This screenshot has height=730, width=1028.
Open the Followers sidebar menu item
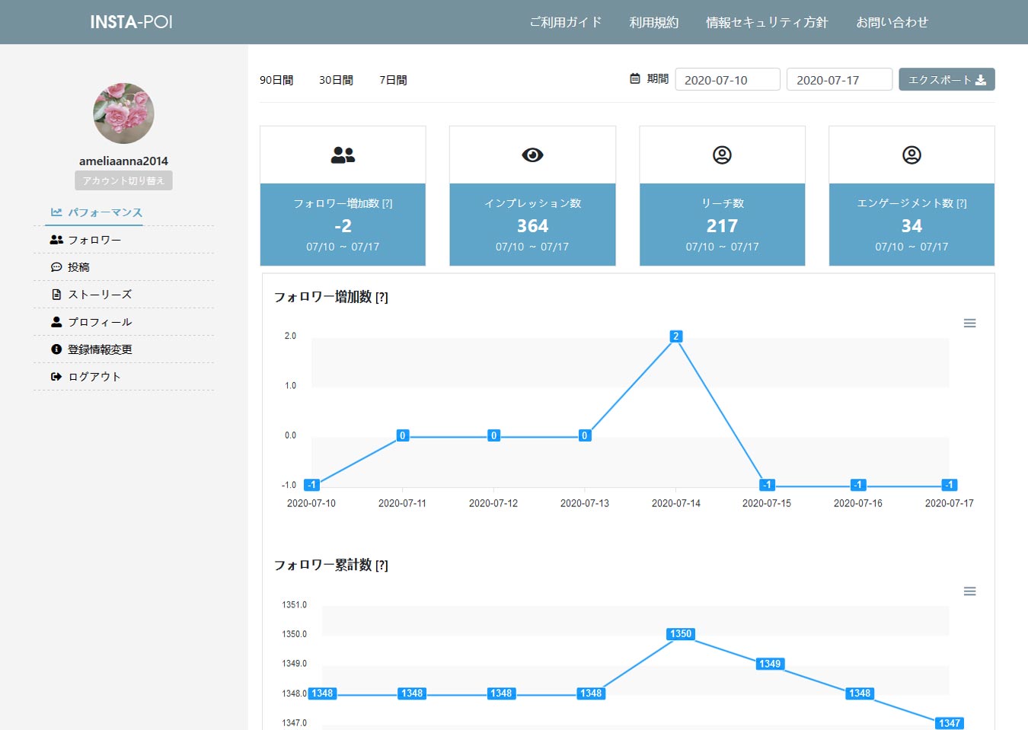point(94,240)
